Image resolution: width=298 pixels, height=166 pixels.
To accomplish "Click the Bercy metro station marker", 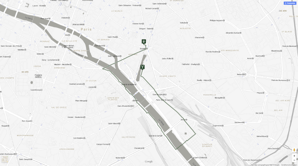I will [186, 120].
